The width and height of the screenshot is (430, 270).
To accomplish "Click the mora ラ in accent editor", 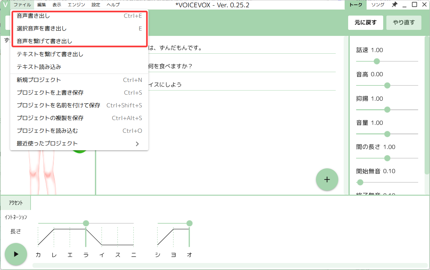I will pos(86,255).
